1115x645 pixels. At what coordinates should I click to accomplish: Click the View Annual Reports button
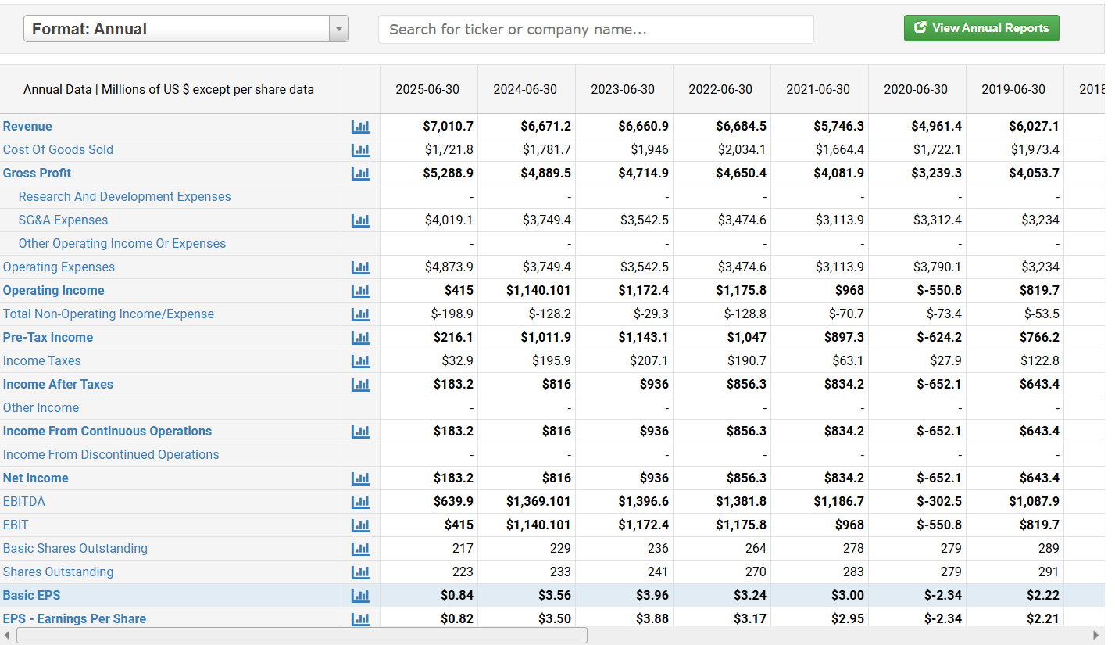[981, 28]
